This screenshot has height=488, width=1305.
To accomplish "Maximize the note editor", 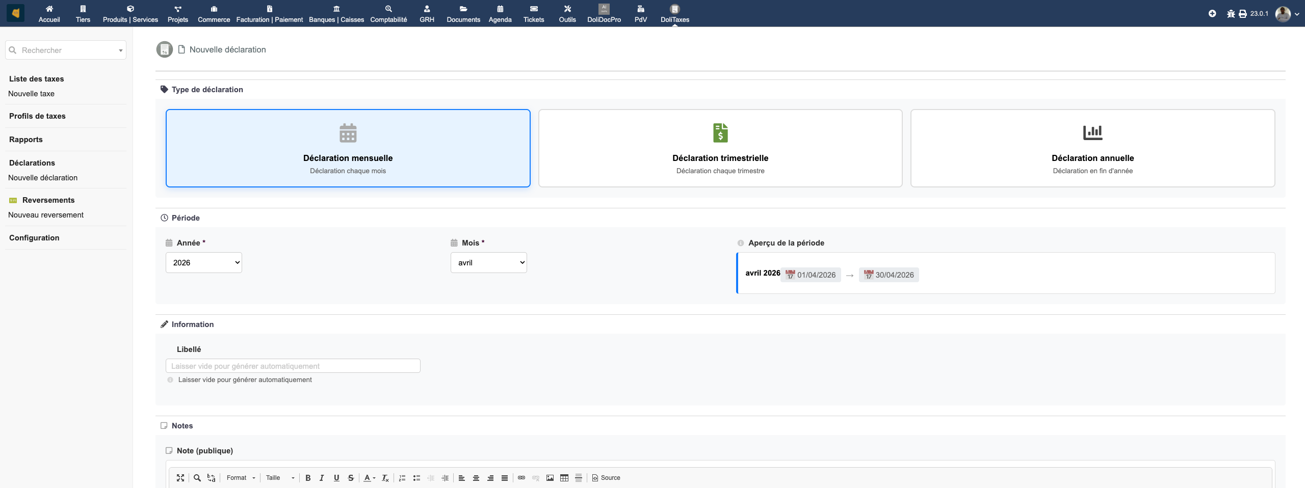I will coord(180,478).
